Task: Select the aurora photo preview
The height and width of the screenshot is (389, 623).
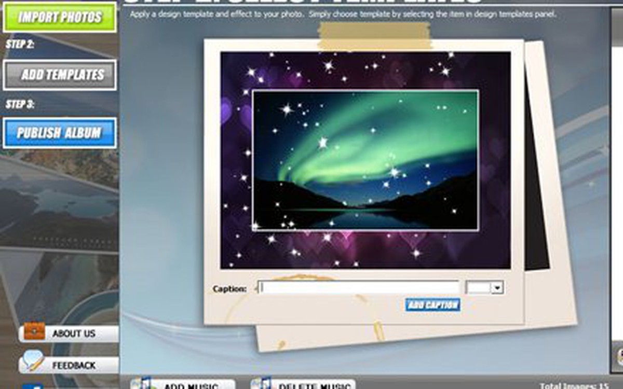Action: [x=365, y=160]
